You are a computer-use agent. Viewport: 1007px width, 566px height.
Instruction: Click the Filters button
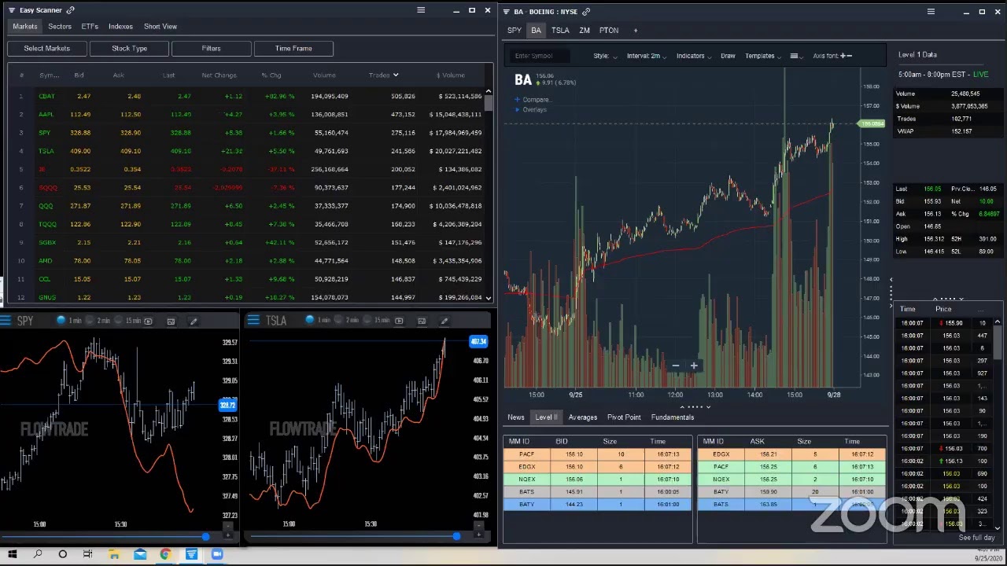click(211, 49)
